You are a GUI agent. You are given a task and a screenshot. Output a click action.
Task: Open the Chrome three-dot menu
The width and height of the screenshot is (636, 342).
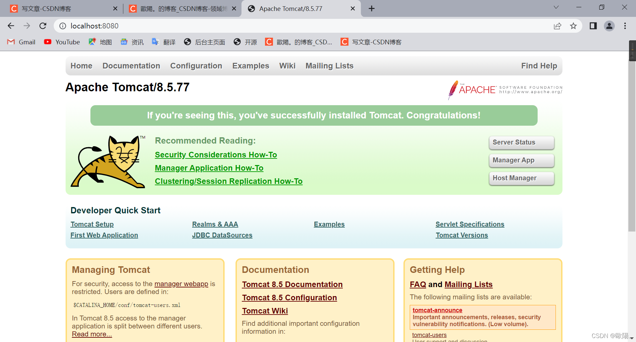[625, 26]
